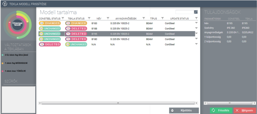
Task: Click the empty Szűrők filters box
Action: [19, 100]
